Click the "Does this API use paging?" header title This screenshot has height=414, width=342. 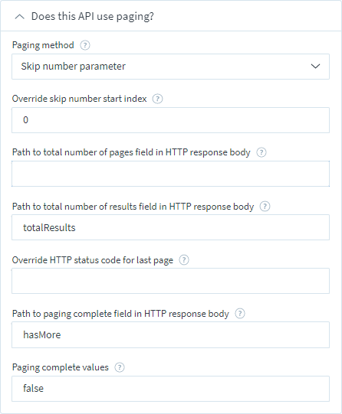pos(92,16)
